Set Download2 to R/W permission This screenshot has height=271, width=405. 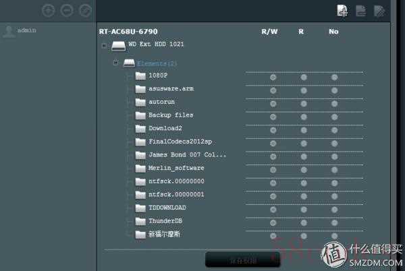[x=273, y=130]
